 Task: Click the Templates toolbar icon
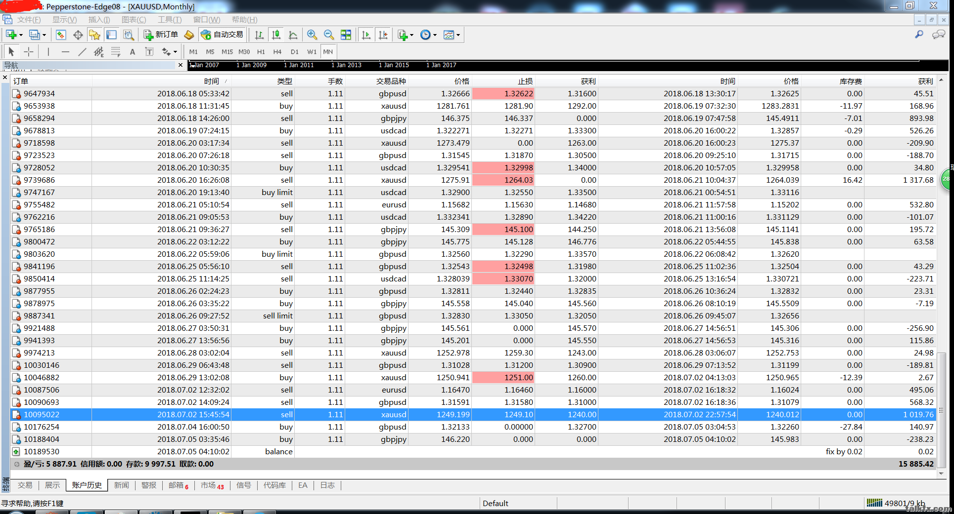coord(449,35)
